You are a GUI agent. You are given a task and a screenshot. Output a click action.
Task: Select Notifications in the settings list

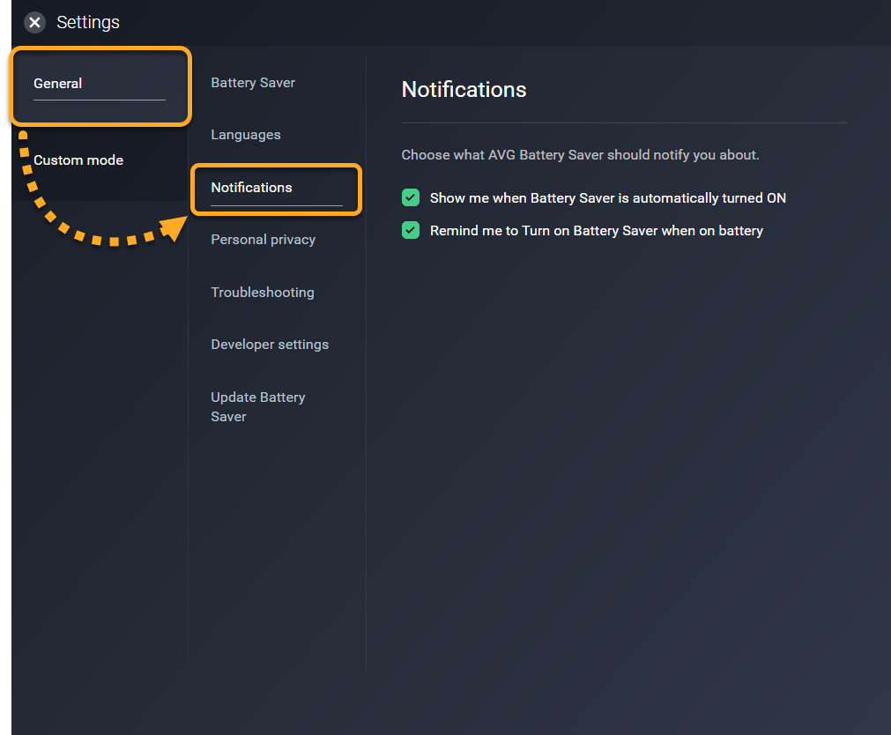(251, 188)
